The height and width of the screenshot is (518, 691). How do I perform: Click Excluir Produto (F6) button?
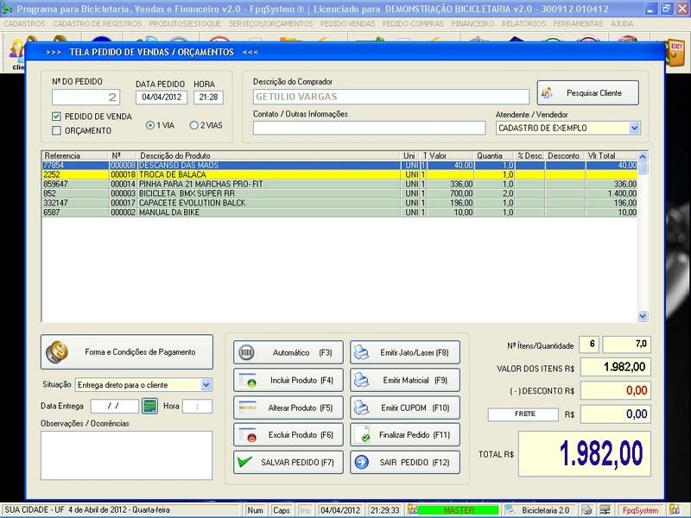tap(288, 434)
